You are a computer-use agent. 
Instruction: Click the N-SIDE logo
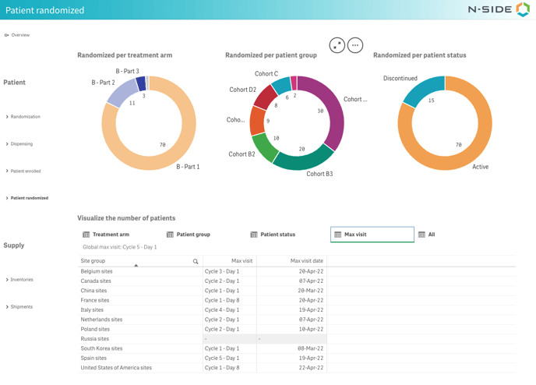tap(499, 10)
